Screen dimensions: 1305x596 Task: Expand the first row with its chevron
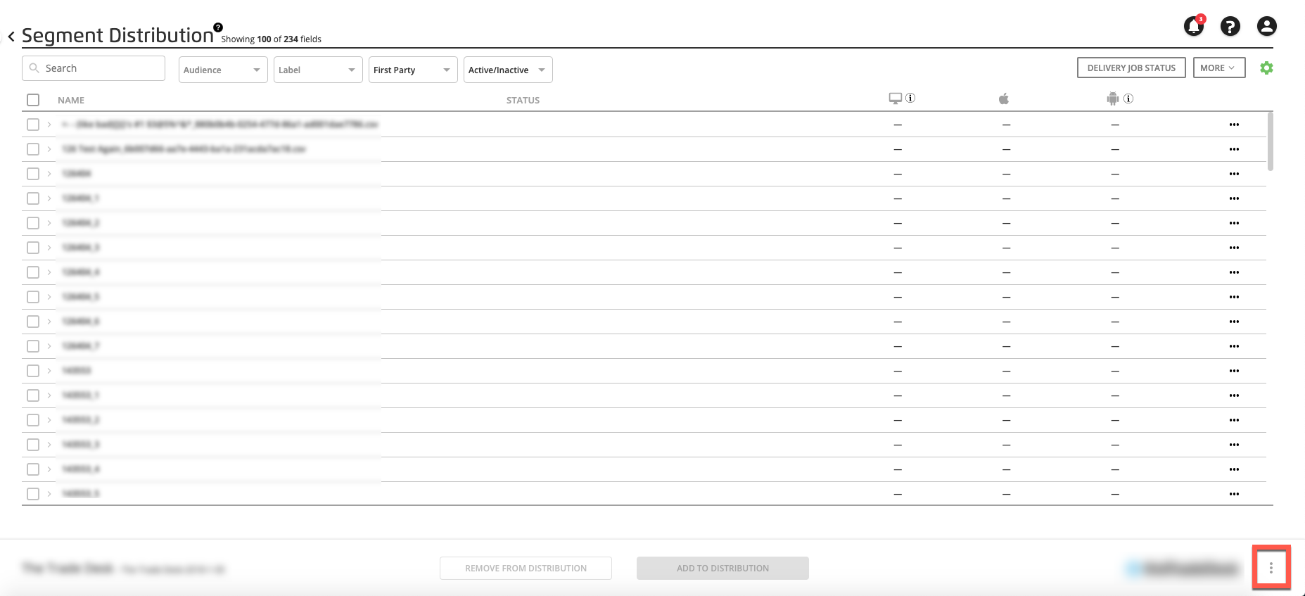click(x=49, y=125)
